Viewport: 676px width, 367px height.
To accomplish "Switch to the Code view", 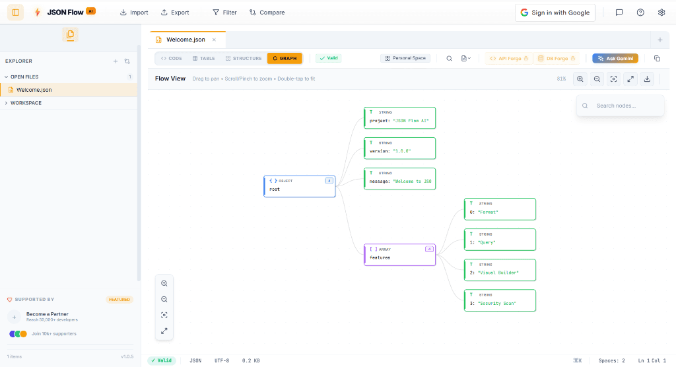I will tap(171, 58).
